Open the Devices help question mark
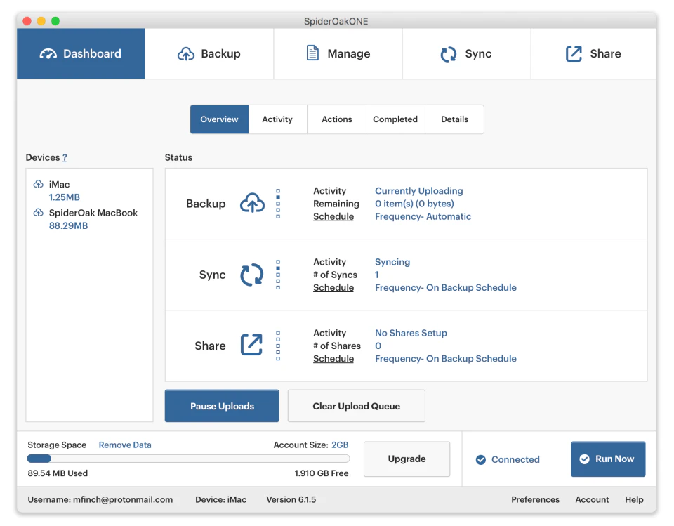The width and height of the screenshot is (674, 526). [x=65, y=158]
